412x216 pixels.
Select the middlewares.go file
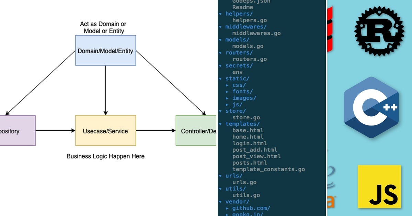256,33
